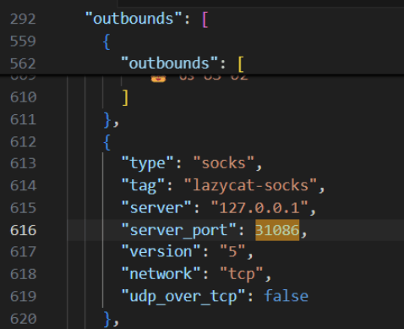Image resolution: width=404 pixels, height=329 pixels.
Task: Select line number 613 in the gutter
Action: click(x=23, y=163)
